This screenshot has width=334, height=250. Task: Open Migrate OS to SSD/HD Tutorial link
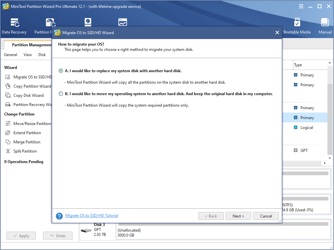tap(92, 216)
